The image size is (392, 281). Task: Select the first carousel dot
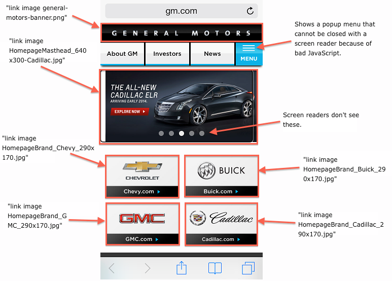[161, 133]
